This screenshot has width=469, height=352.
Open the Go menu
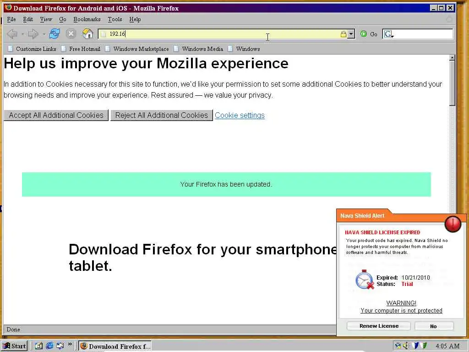tap(62, 19)
